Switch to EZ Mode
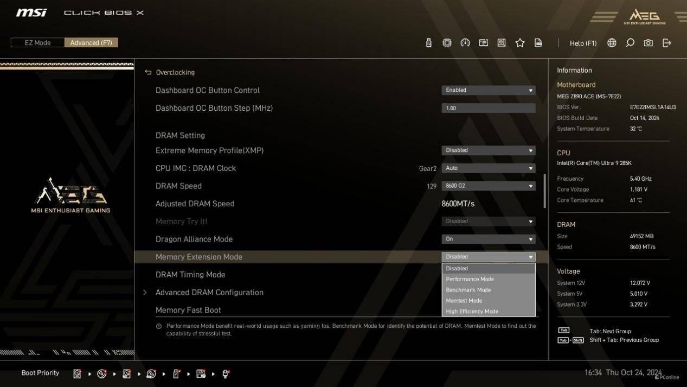Screen dimensions: 687x387 tap(37, 43)
